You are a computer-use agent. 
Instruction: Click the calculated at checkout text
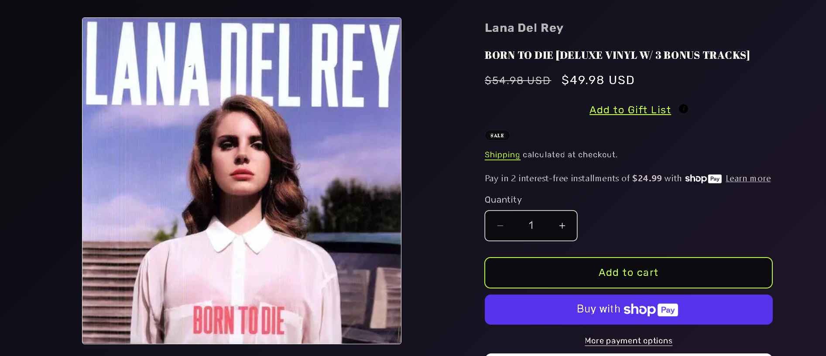click(x=570, y=155)
